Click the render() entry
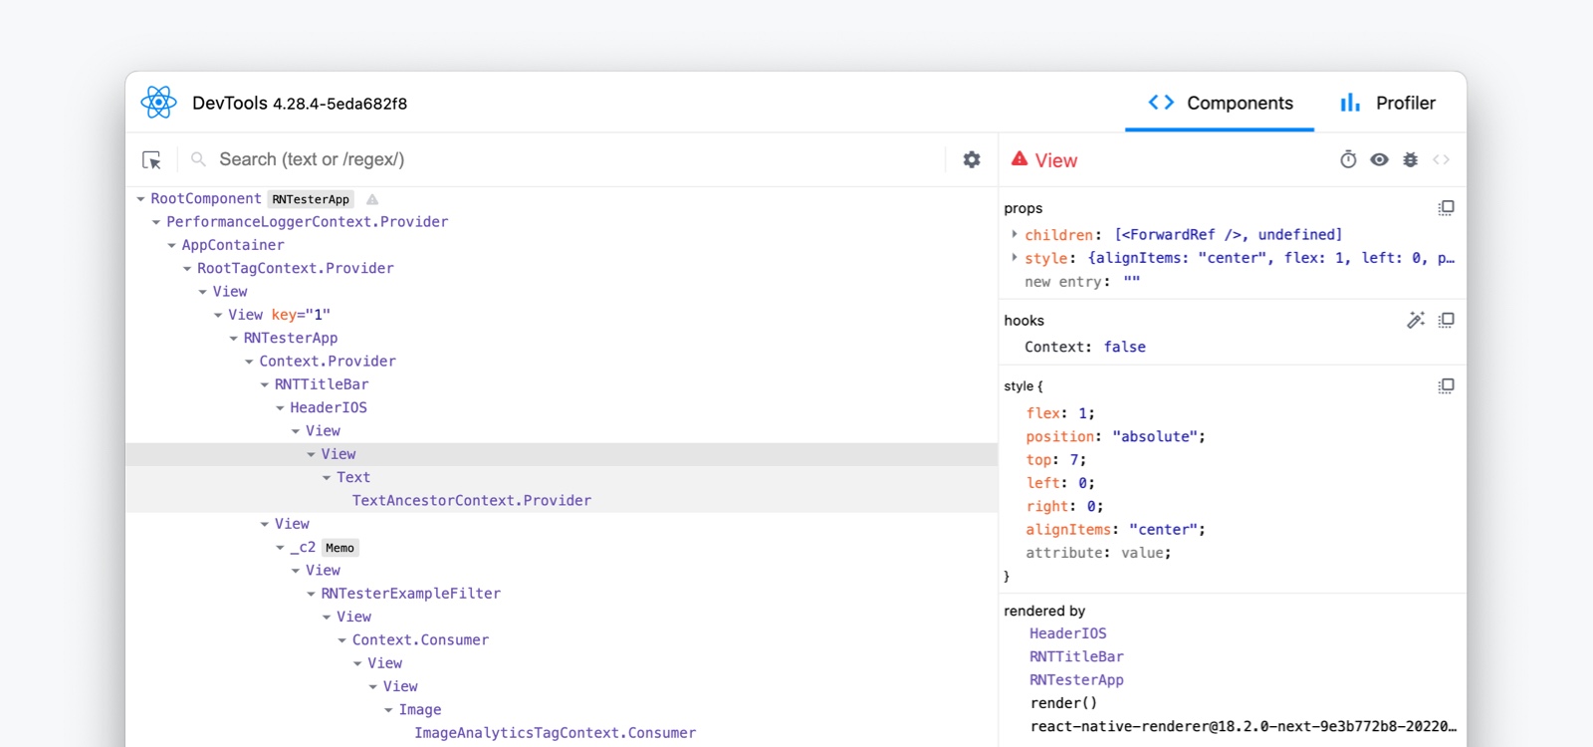This screenshot has width=1593, height=747. tap(1063, 703)
